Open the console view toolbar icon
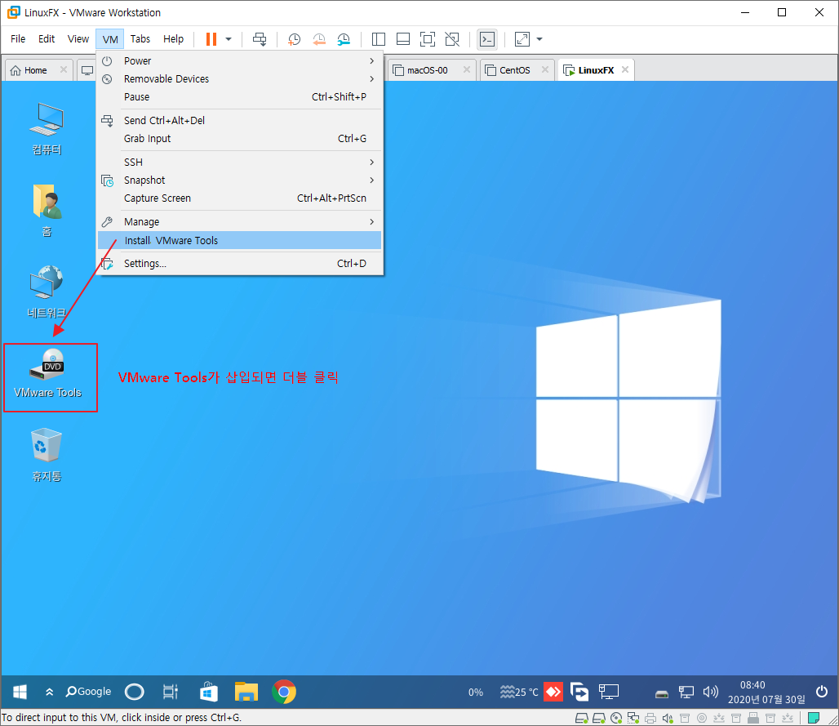The width and height of the screenshot is (839, 726). 487,39
